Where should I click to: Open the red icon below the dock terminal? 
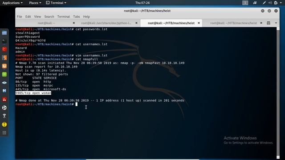(x=4, y=49)
